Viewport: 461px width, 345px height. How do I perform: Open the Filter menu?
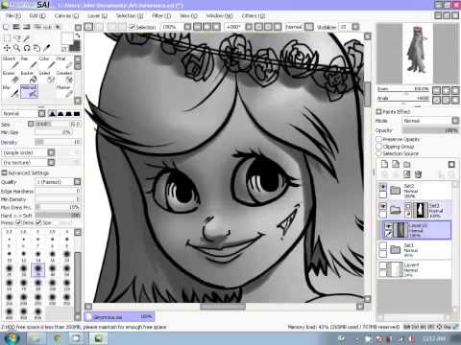[161, 16]
